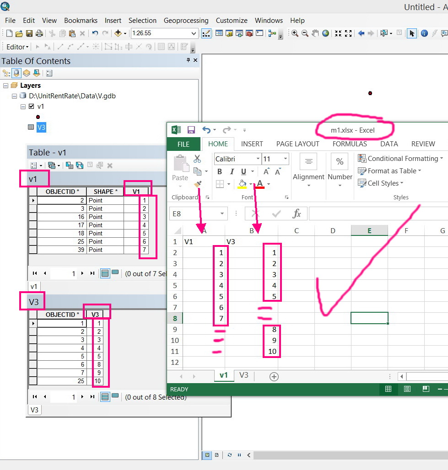448x470 pixels.
Task: Switch v1 table to show selected records
Action: click(115, 273)
